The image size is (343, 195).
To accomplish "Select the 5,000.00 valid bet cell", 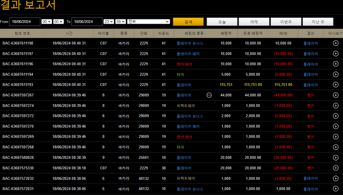I will coord(253,74).
